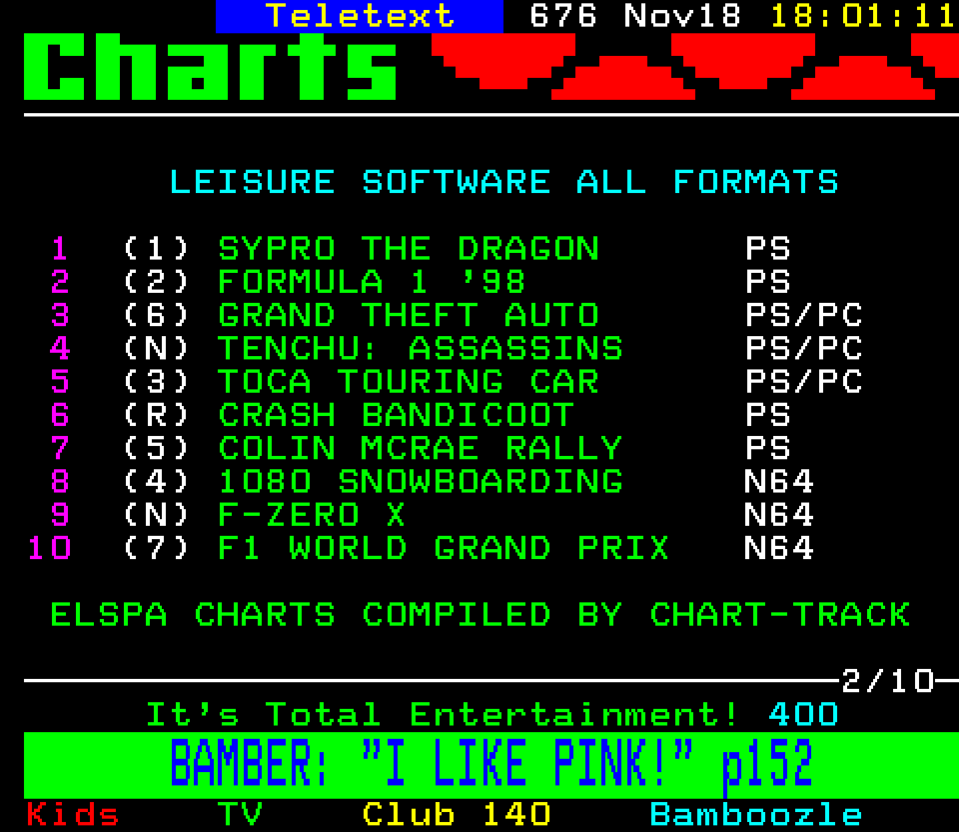Select FORMULA 1 '98 chart entry
Image resolution: width=959 pixels, height=832 pixels.
372,282
